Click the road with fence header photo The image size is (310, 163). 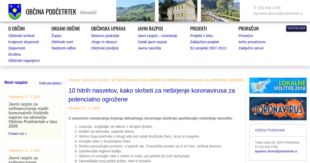tap(220, 11)
